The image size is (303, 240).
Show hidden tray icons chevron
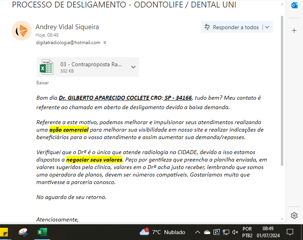198,232
